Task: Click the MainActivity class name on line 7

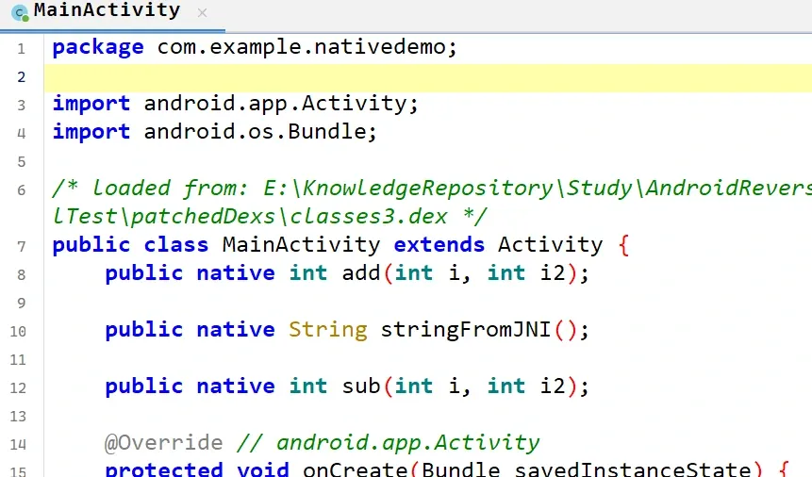Action: 302,244
